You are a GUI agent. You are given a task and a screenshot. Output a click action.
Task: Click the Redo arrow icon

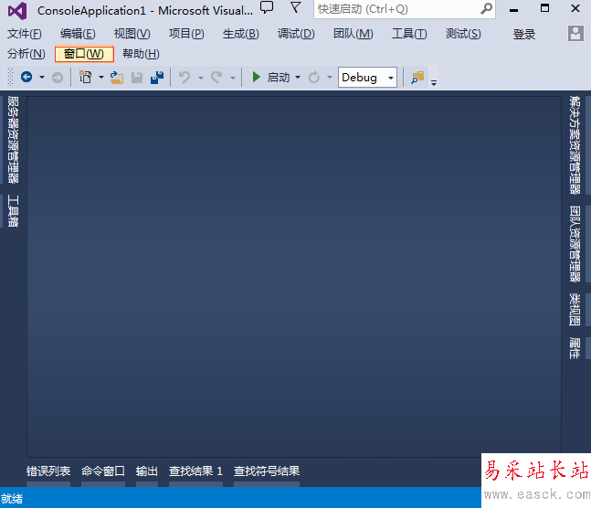click(216, 78)
